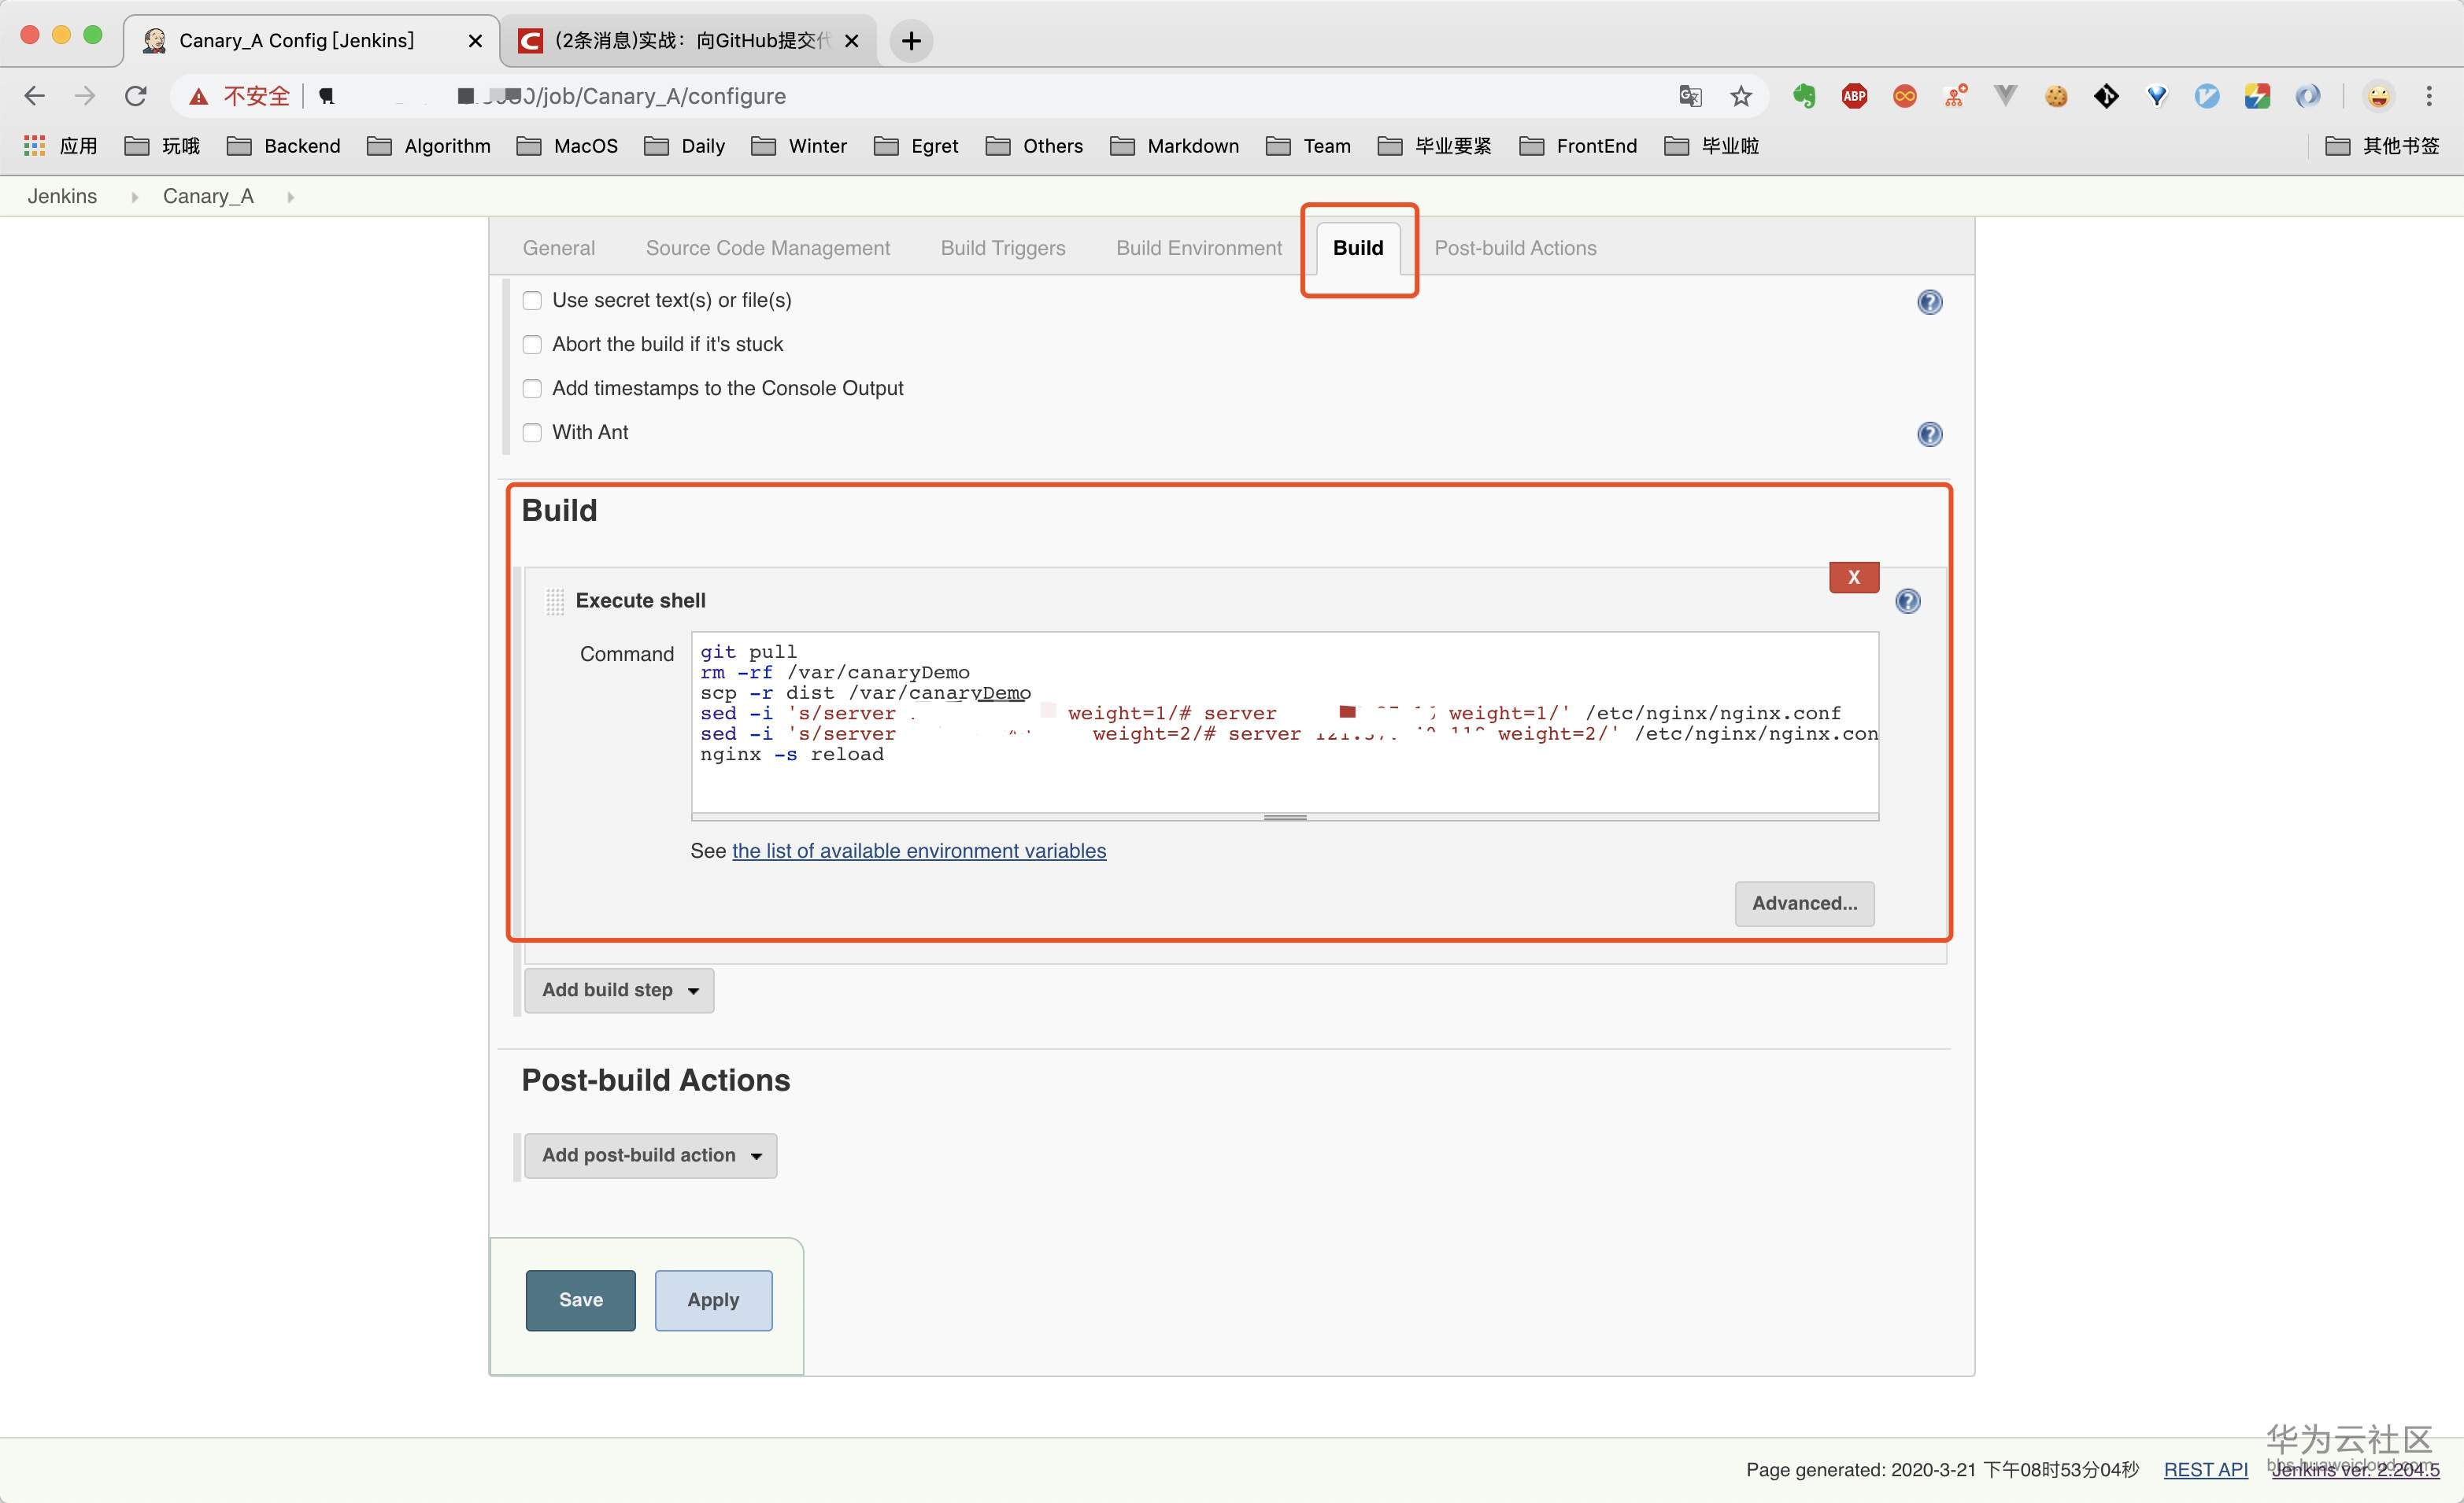Click the Adblock Plus extension icon

coord(1854,96)
